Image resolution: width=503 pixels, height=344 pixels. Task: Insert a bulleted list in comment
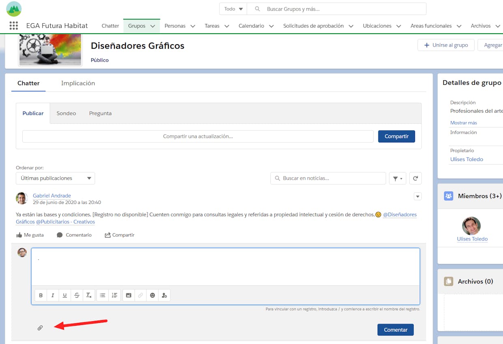(103, 295)
